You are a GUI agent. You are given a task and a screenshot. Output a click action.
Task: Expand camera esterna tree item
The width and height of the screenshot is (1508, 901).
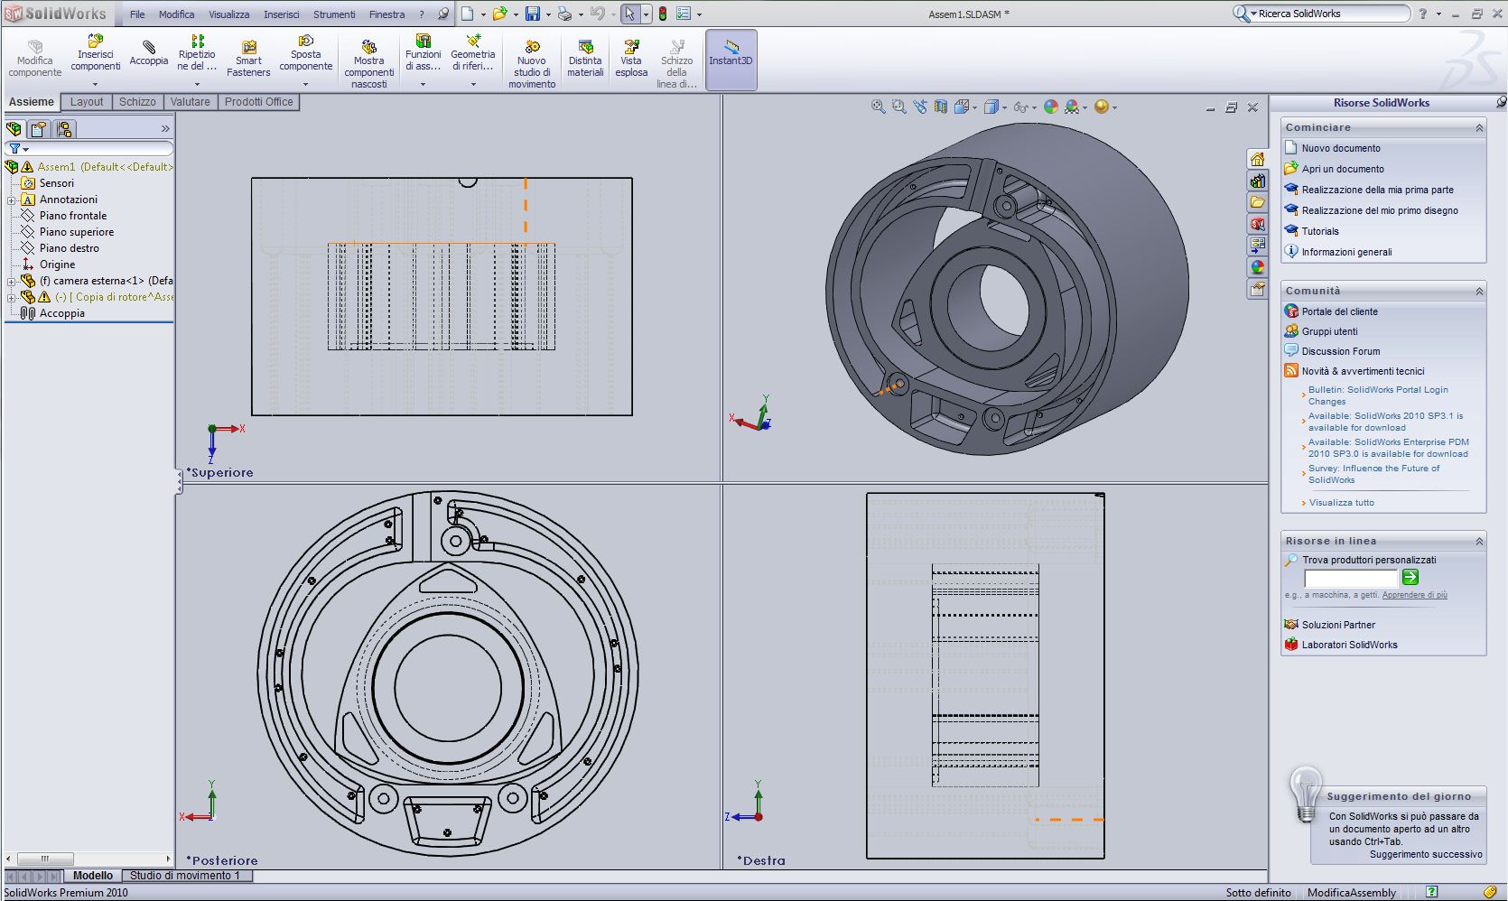11,281
